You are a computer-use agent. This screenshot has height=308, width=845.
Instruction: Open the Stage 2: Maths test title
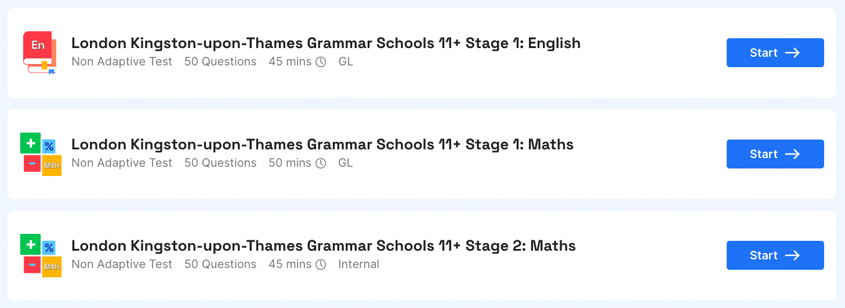coord(324,246)
